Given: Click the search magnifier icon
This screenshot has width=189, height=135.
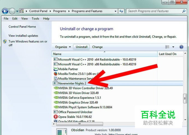Looking at the screenshot, I should (x=184, y=11).
